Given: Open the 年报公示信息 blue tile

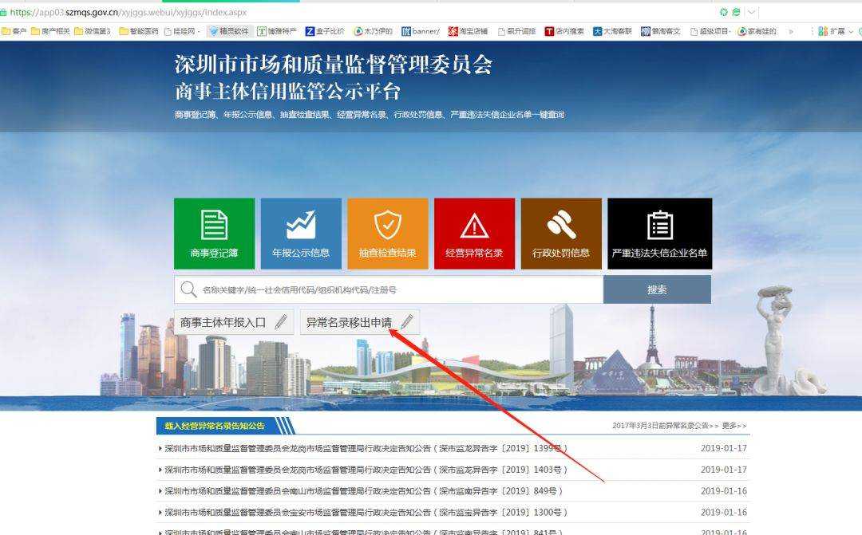Looking at the screenshot, I should pos(301,234).
